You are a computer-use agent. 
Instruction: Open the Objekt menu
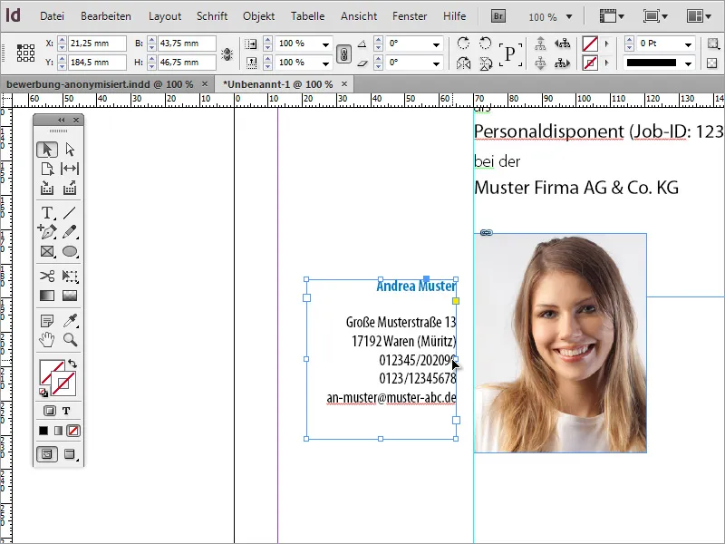point(259,16)
